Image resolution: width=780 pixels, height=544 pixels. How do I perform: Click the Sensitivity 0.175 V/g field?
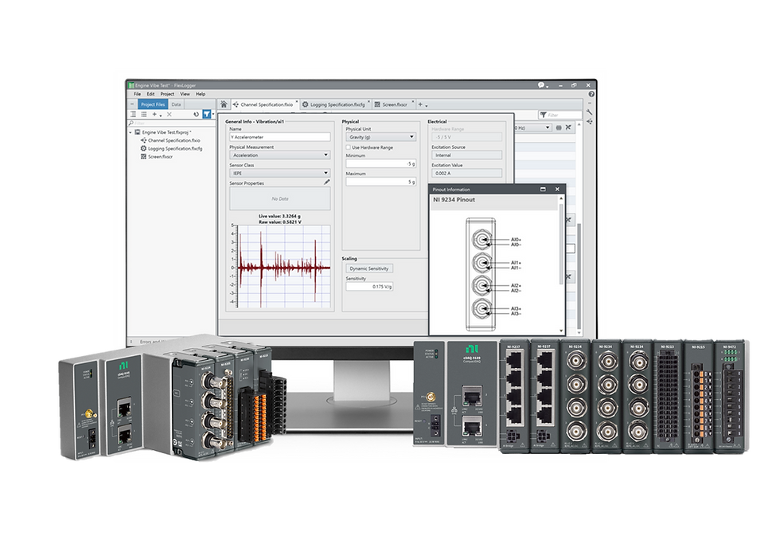pos(369,286)
